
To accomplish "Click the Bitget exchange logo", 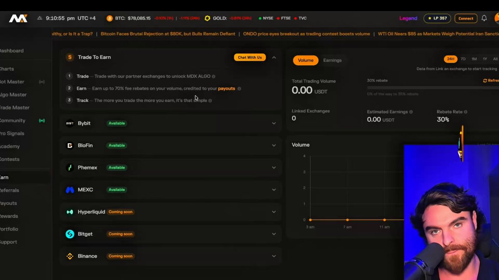I will 70,234.
